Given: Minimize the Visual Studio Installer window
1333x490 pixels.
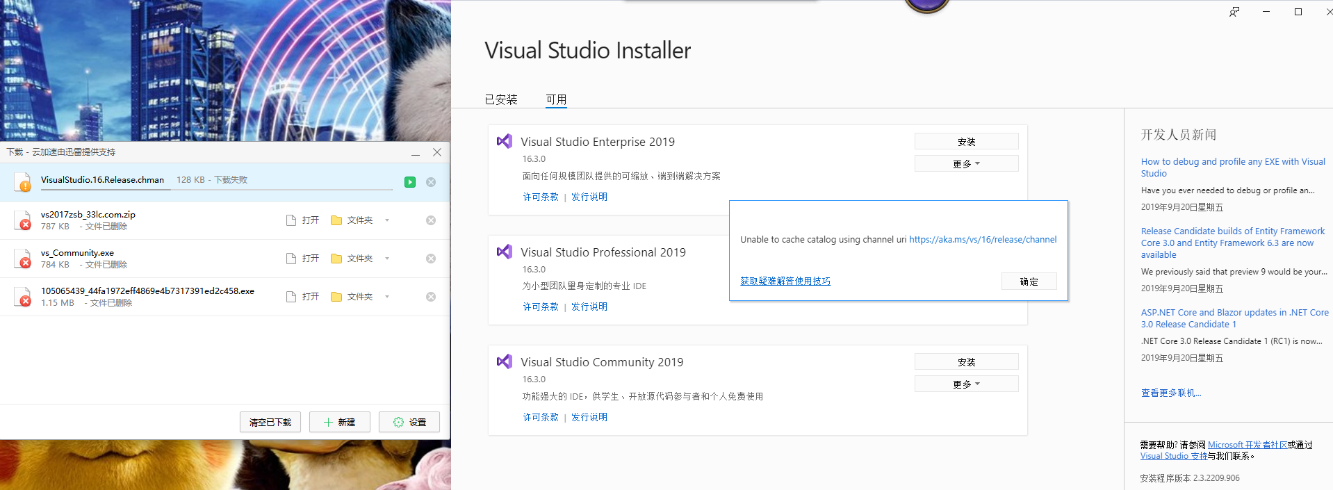Looking at the screenshot, I should click(x=1266, y=12).
